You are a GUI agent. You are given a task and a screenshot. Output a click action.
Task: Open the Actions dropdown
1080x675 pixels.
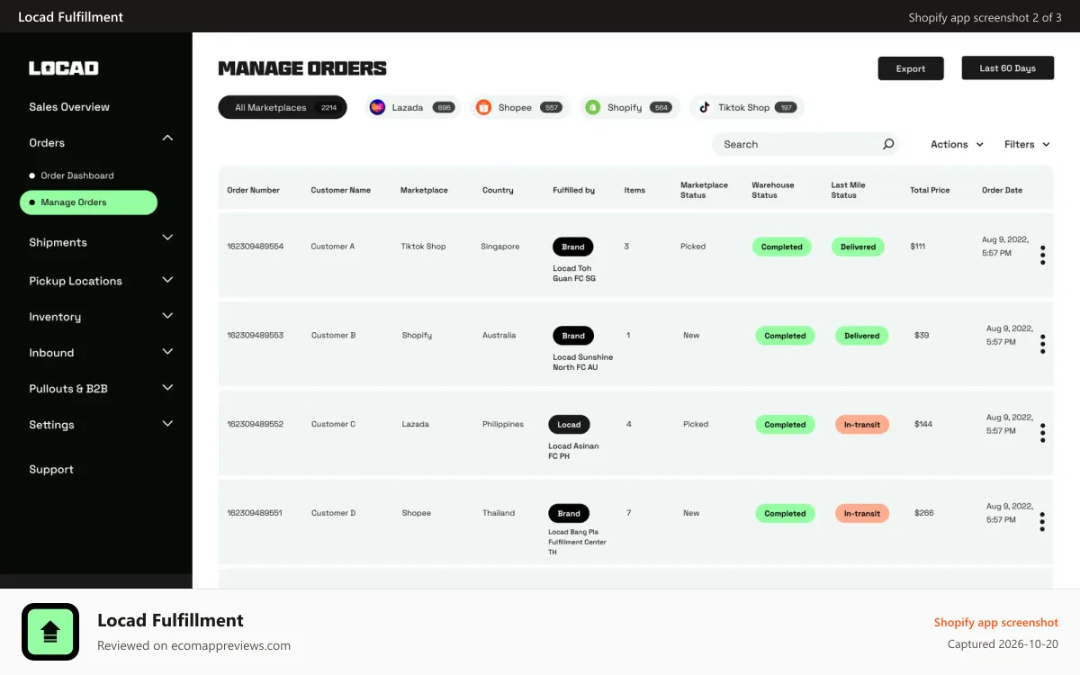point(958,144)
